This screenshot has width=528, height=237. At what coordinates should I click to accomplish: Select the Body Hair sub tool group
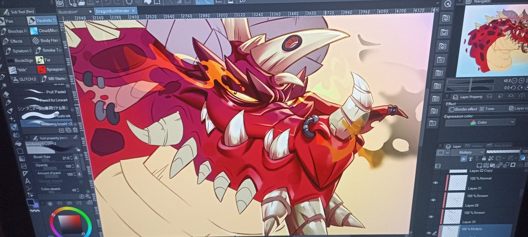(x=46, y=41)
